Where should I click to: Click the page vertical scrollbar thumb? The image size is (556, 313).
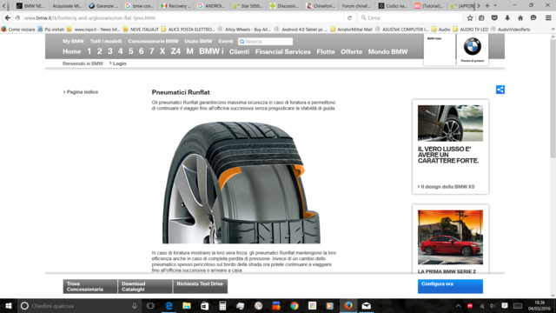[553, 98]
